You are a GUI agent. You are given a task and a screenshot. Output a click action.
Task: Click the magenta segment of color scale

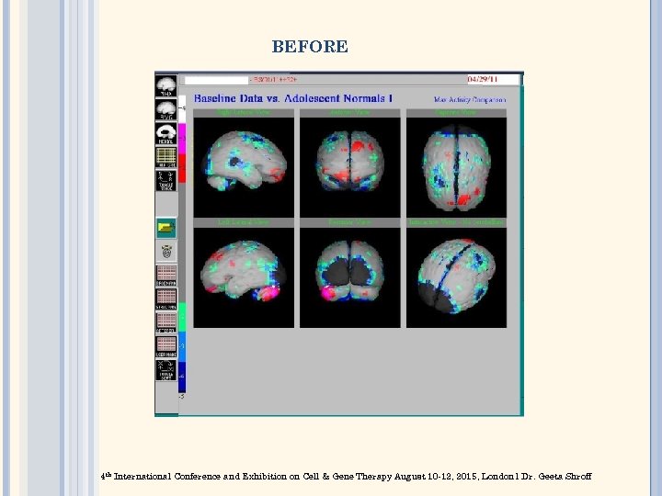(x=182, y=139)
